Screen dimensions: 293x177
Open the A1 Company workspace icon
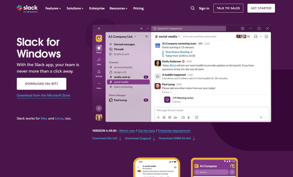click(x=99, y=38)
